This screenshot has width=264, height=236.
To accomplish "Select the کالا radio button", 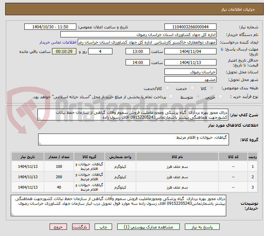I will click(x=212, y=88).
